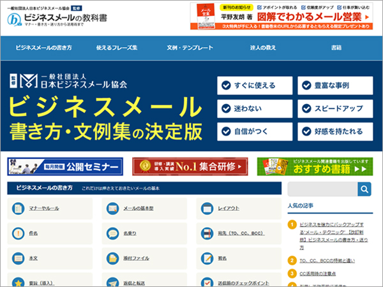Click the 宛先 (TO、CC、BCC) icon
The width and height of the screenshot is (383, 287).
(x=207, y=233)
